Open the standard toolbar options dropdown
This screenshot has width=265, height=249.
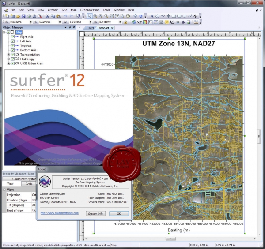coord(83,16)
